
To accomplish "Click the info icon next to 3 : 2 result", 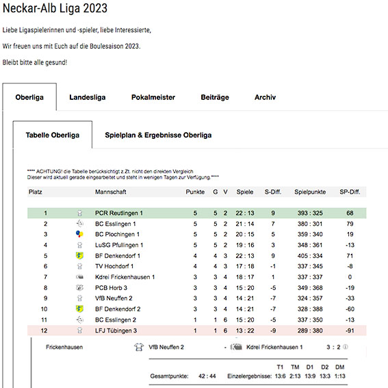I will [x=346, y=347].
